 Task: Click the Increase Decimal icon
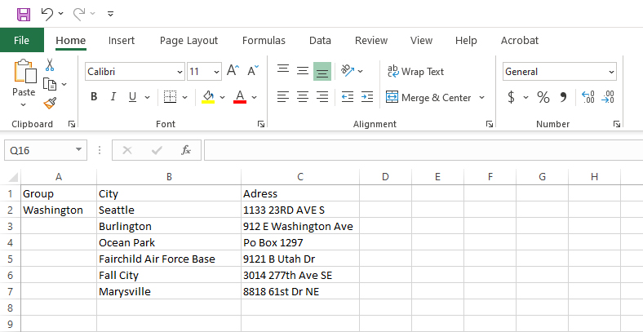[588, 97]
